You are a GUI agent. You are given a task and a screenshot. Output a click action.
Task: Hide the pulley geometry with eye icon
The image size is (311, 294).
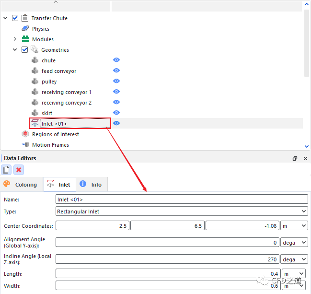(116, 82)
